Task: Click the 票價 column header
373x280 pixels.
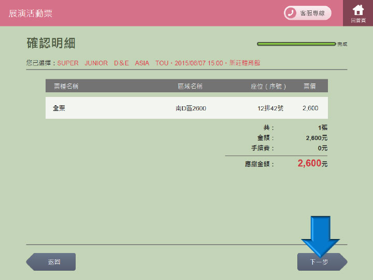Action: (x=310, y=86)
